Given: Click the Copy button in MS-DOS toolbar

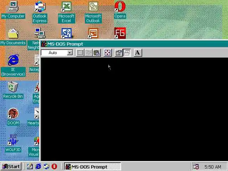Looking at the screenshot, I should (x=88, y=53).
